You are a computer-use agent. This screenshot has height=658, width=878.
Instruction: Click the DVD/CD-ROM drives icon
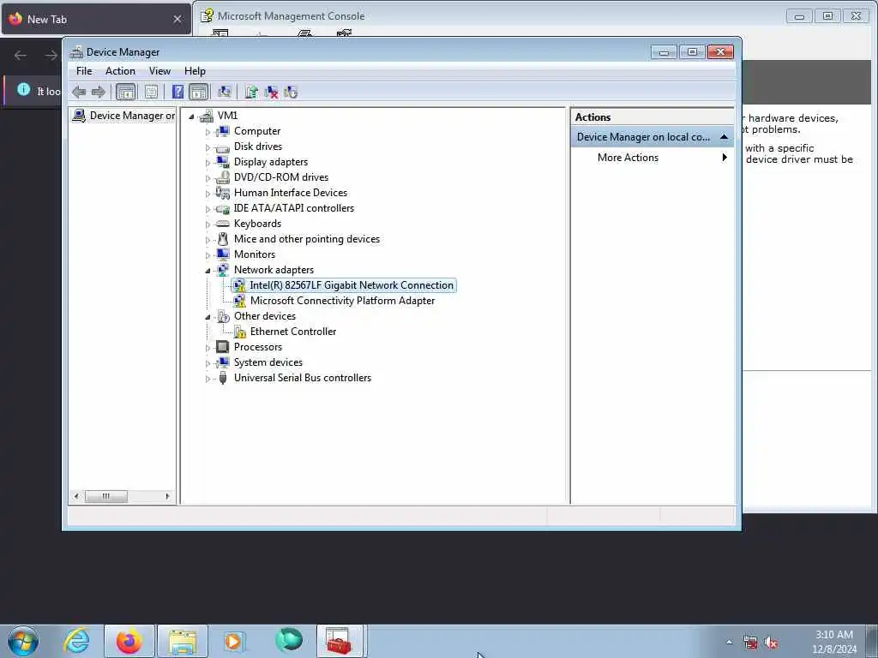(x=222, y=177)
